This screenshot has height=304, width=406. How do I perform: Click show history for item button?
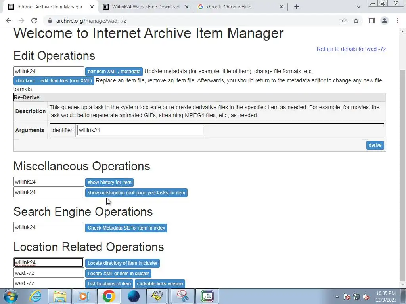point(109,182)
